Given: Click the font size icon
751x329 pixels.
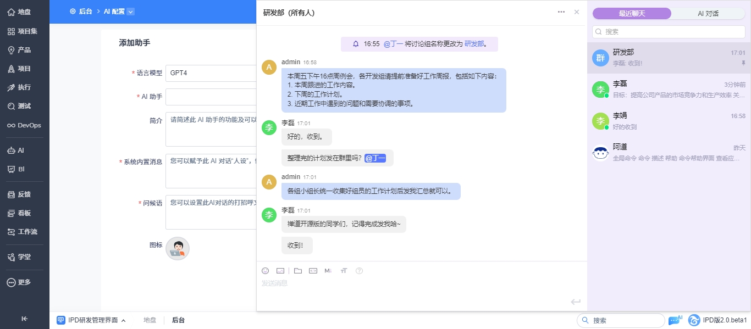Looking at the screenshot, I should pos(344,271).
